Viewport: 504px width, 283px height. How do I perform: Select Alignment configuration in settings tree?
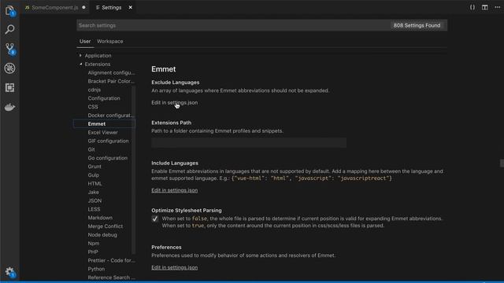111,73
